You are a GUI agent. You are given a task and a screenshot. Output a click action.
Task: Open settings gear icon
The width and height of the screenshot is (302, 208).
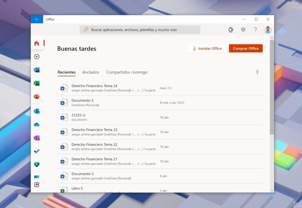243,29
